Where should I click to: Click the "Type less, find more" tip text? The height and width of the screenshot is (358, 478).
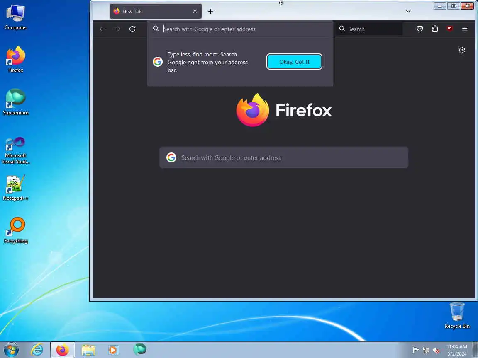point(207,62)
